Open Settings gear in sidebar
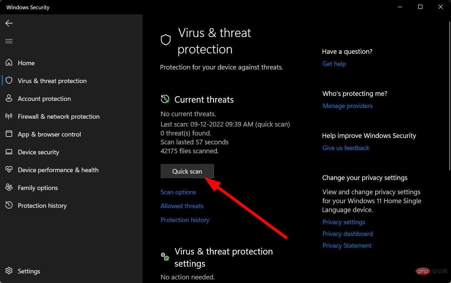451x283 pixels. click(9, 271)
